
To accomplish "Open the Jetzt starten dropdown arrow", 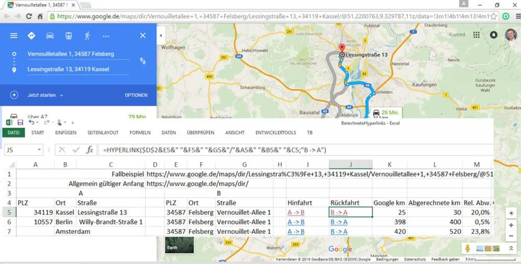I will (62, 95).
